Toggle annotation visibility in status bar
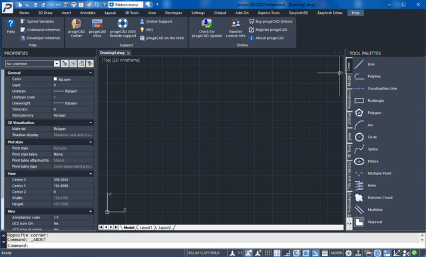The height and width of the screenshot is (257, 426). click(x=248, y=253)
